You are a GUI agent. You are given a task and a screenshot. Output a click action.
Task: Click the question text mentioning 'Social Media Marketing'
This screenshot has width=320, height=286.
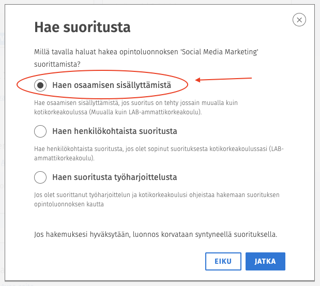pyautogui.click(x=146, y=58)
